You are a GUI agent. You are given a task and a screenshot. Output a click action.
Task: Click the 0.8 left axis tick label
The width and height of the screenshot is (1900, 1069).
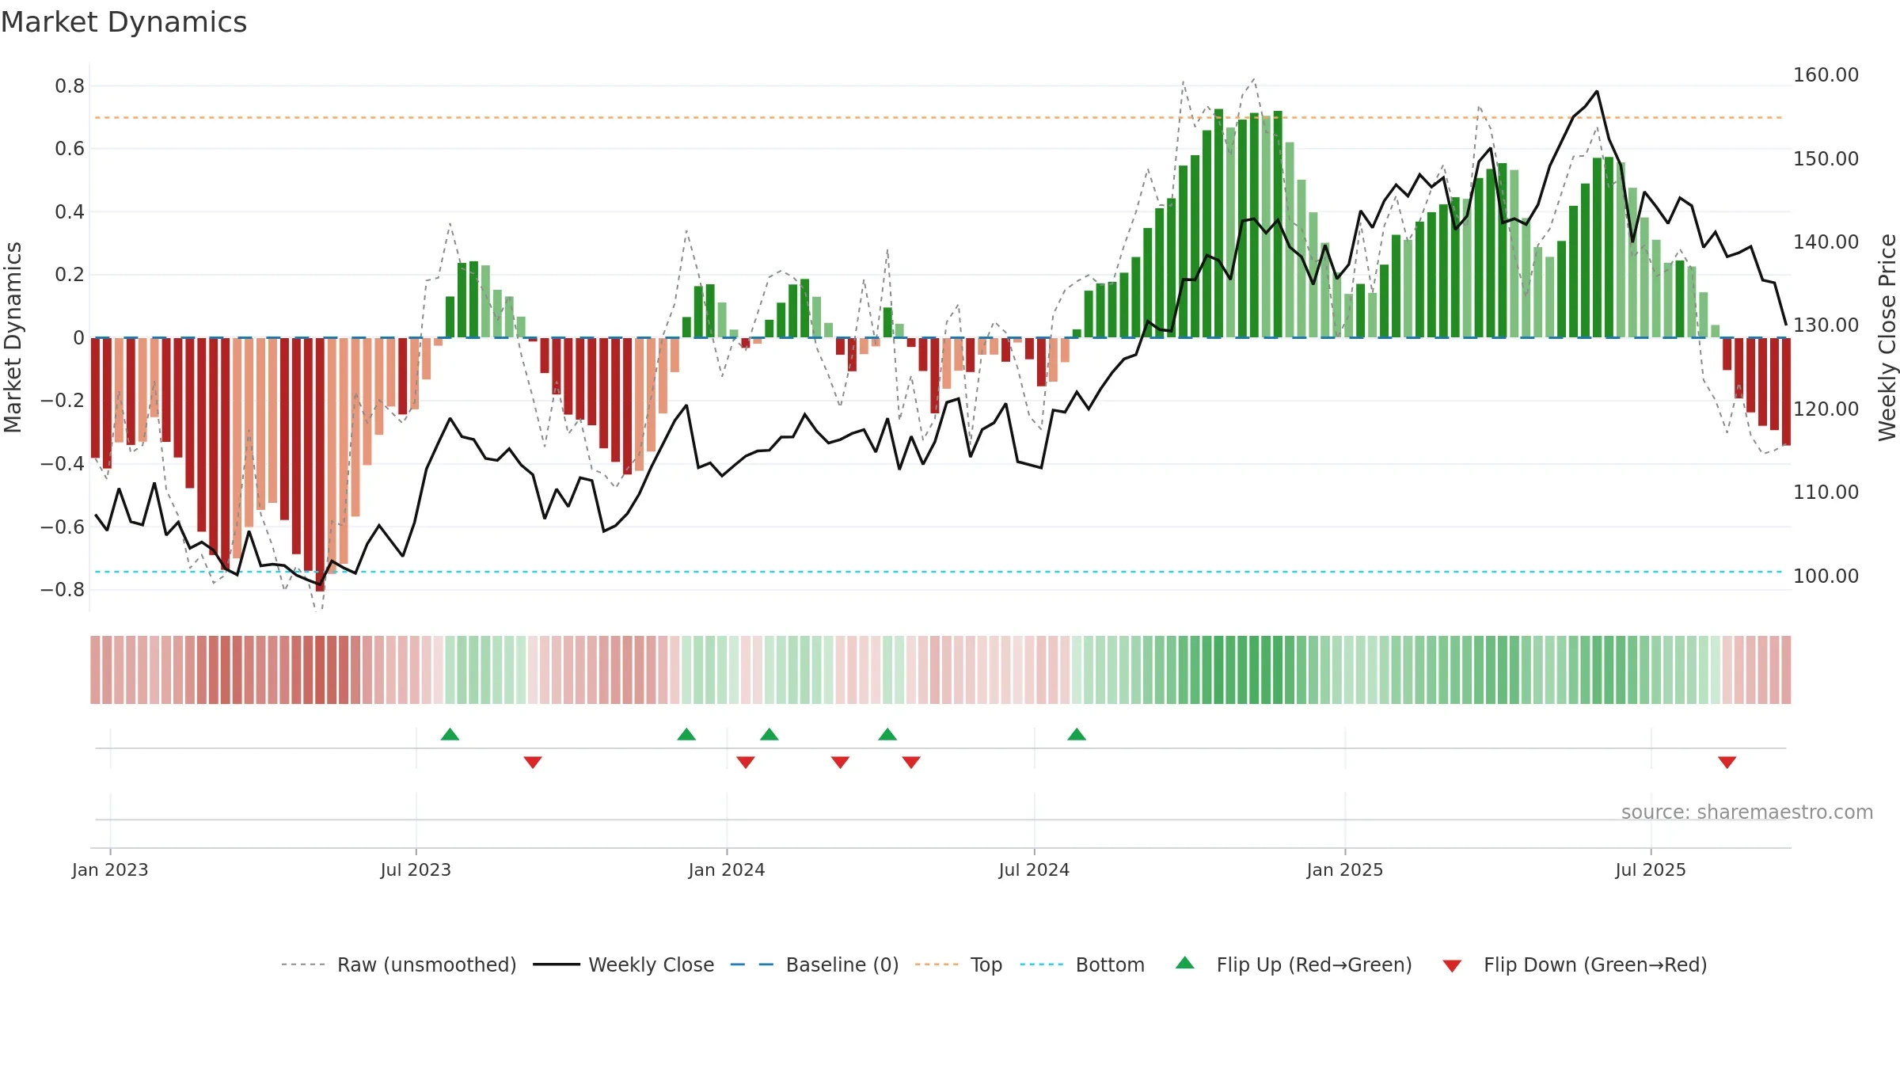point(70,86)
